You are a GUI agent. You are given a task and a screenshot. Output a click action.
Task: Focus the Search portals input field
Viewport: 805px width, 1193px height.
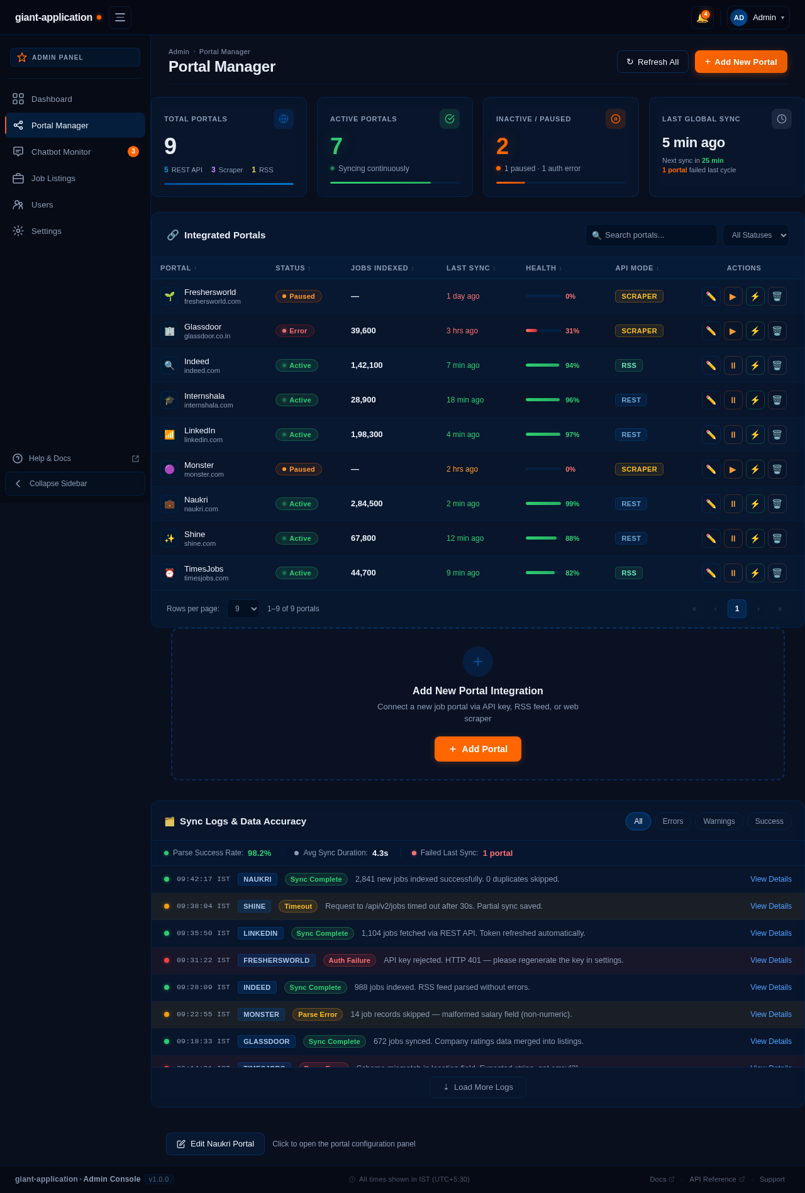[652, 235]
